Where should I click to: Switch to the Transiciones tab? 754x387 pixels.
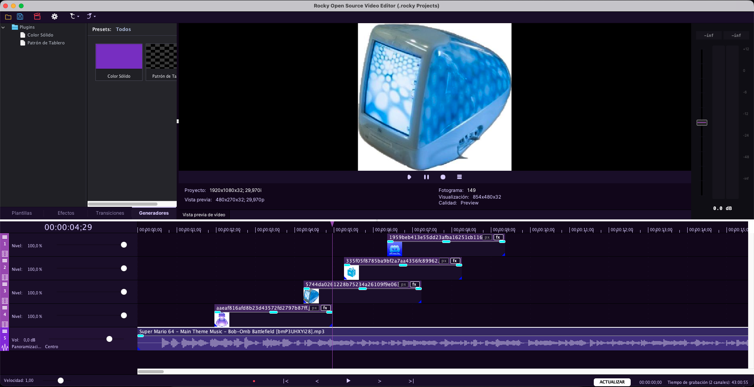point(110,213)
